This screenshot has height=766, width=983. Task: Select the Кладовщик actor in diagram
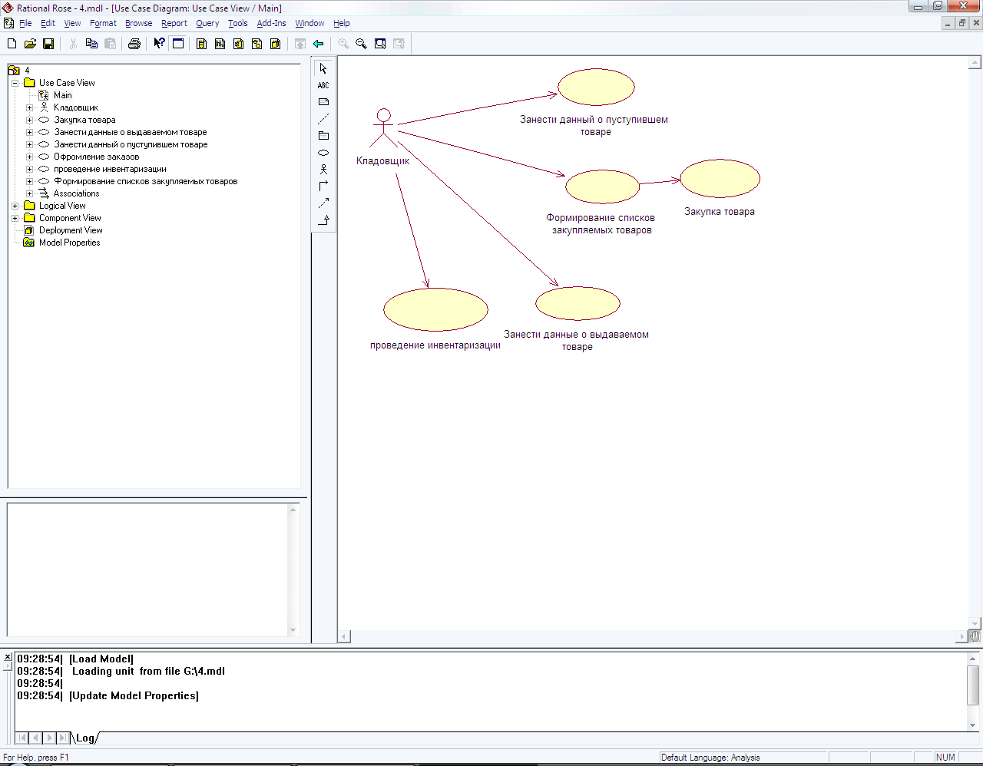tap(383, 128)
